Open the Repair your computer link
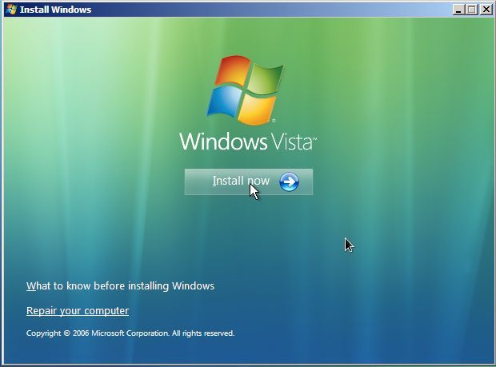 coord(78,311)
